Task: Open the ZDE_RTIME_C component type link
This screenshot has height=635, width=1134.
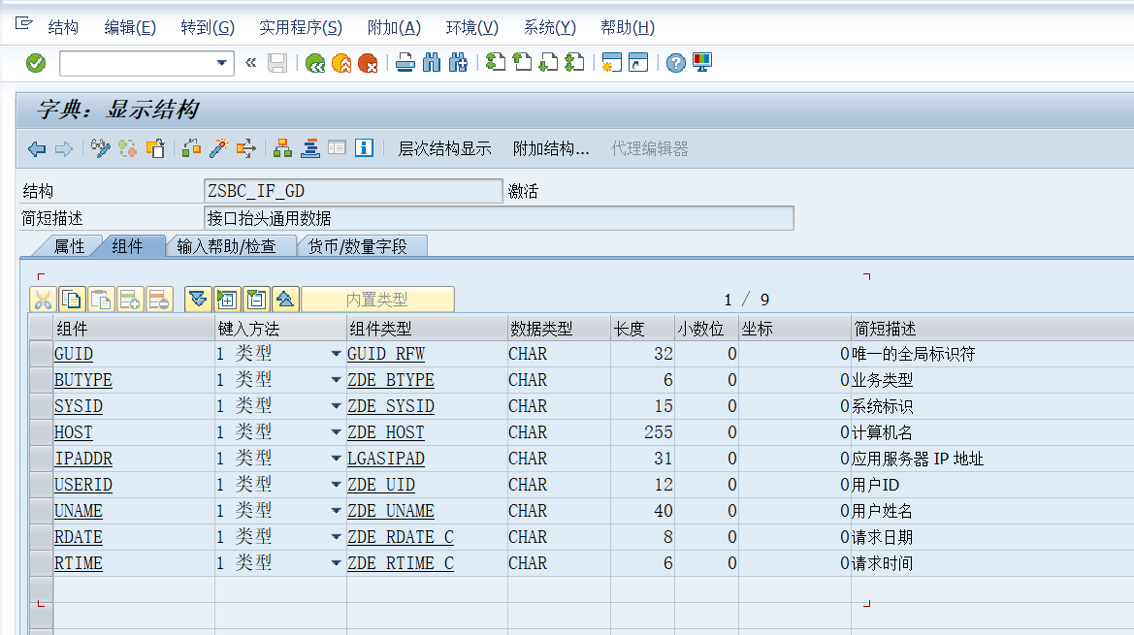Action: [401, 563]
